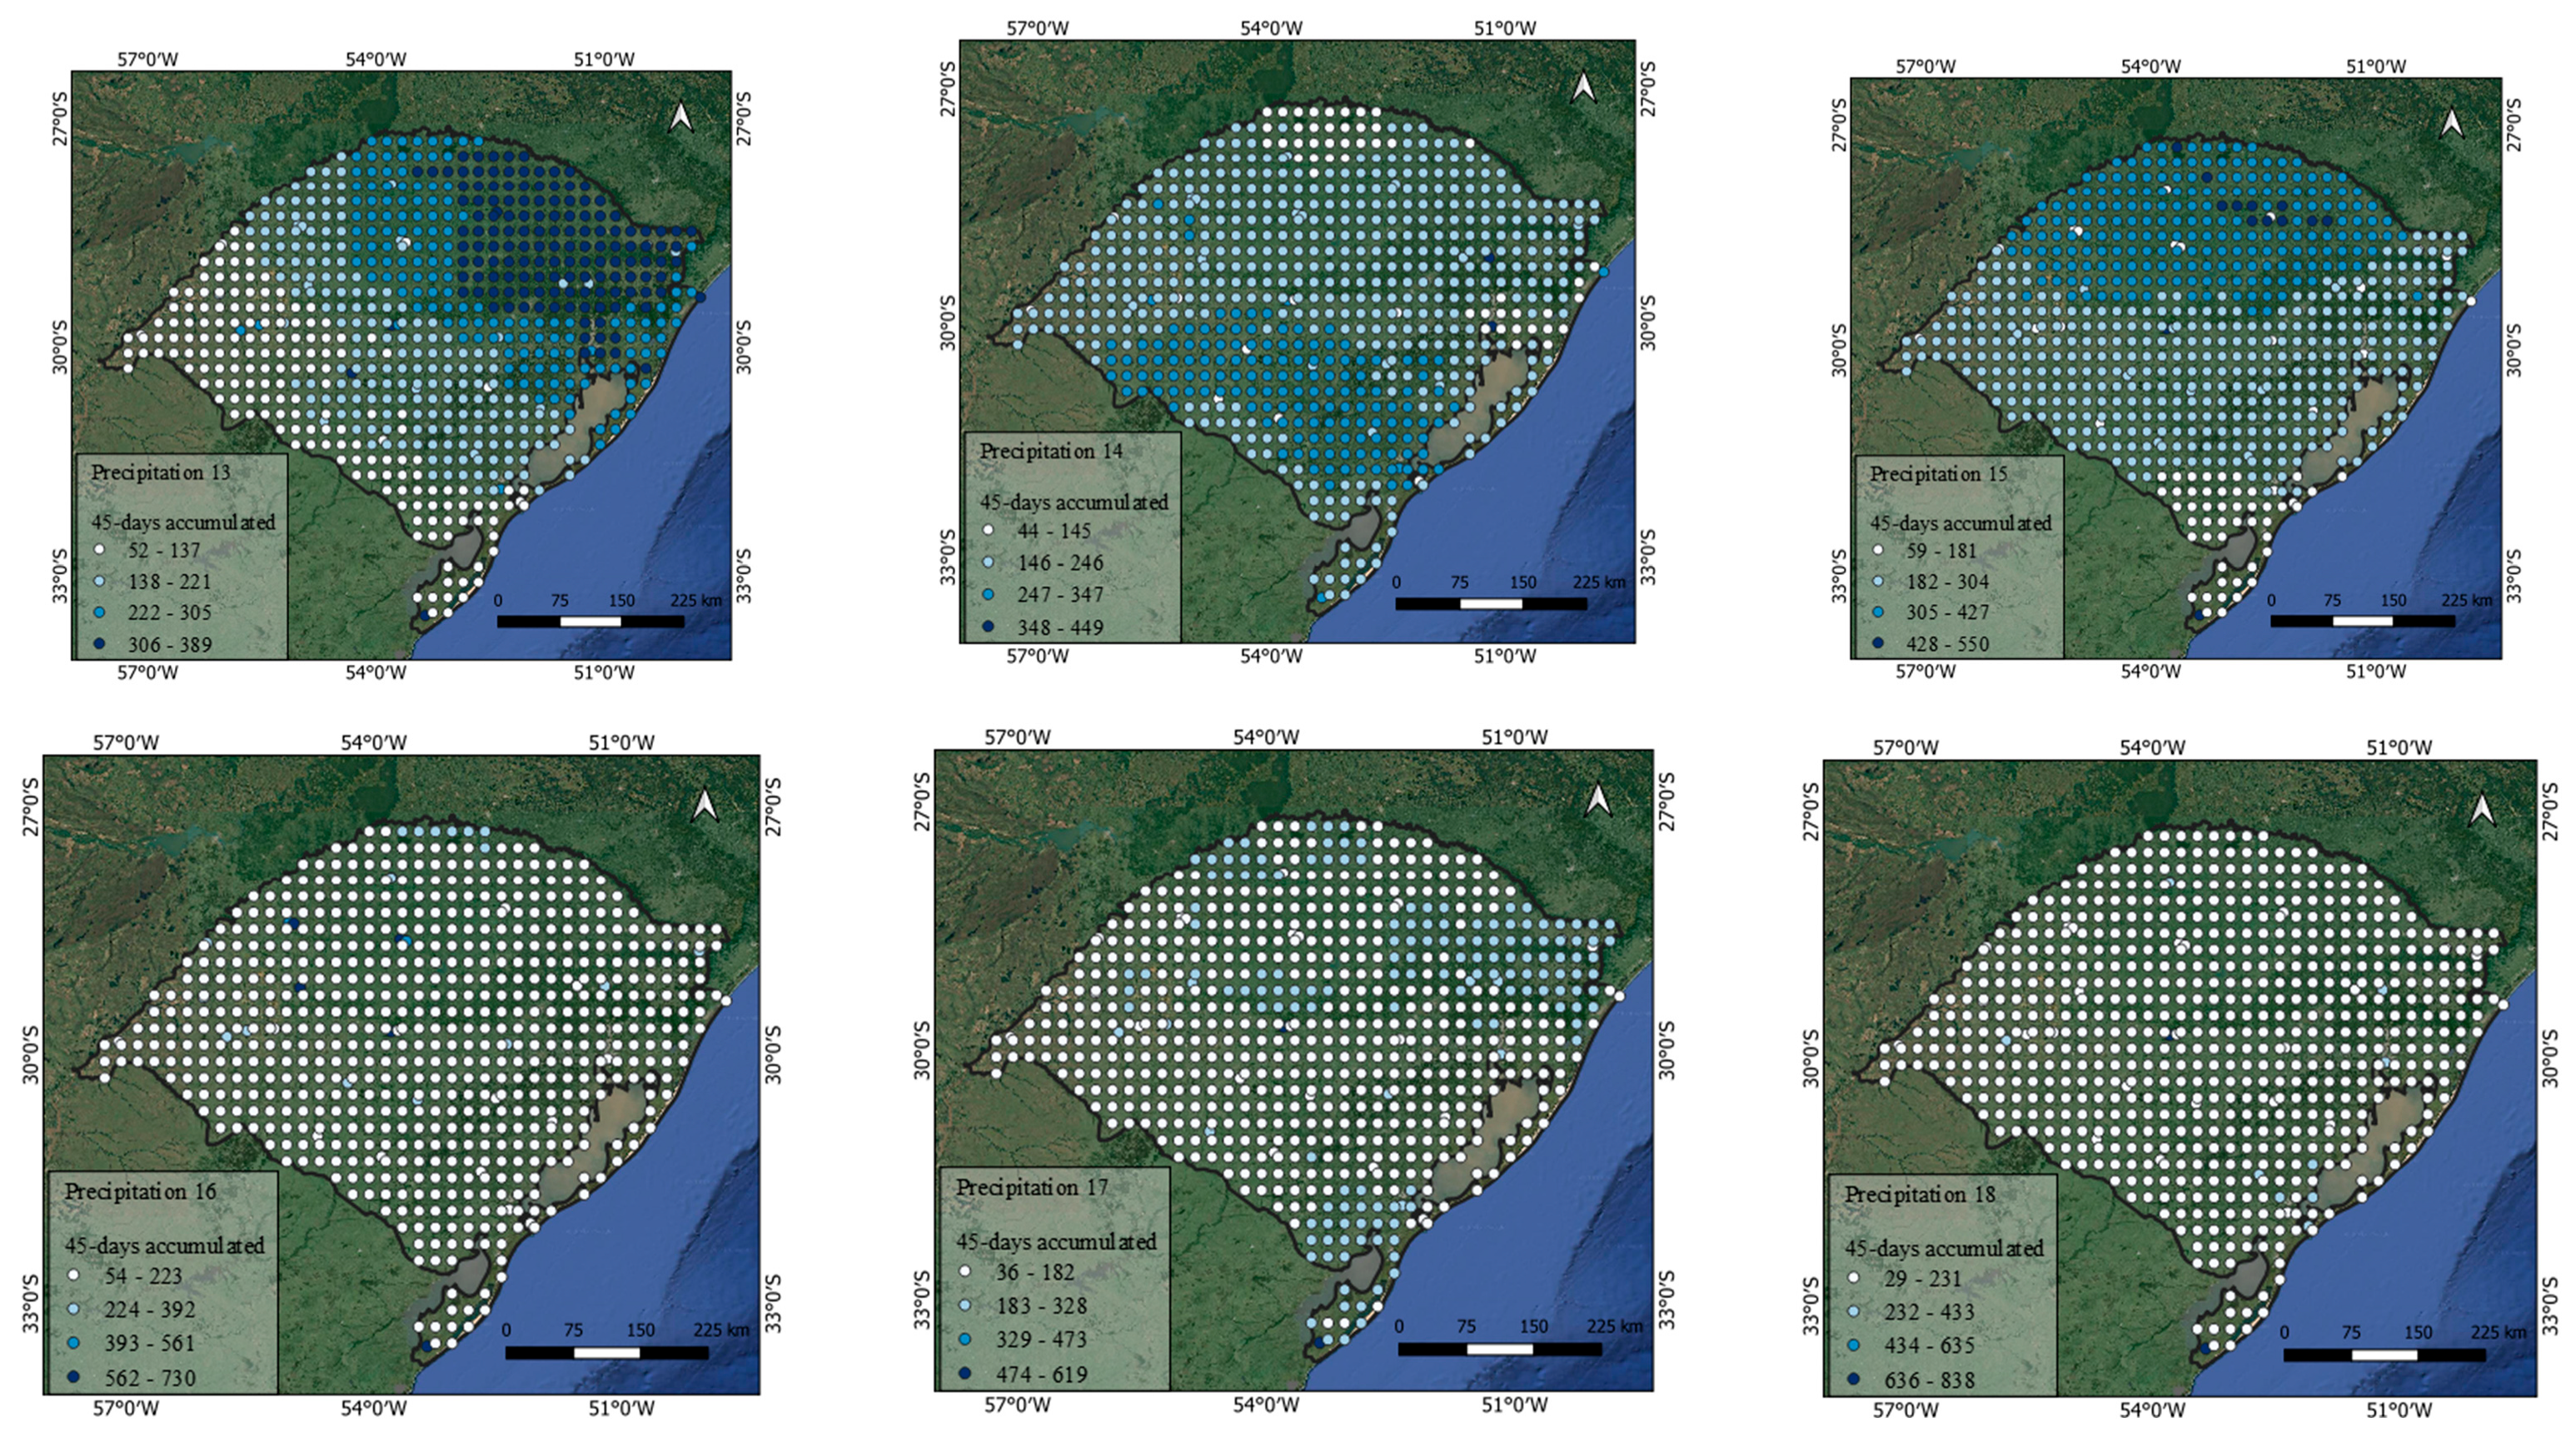This screenshot has width=2576, height=1438.
Task: Click the 138 - 221 legend label
Action: click(169, 582)
